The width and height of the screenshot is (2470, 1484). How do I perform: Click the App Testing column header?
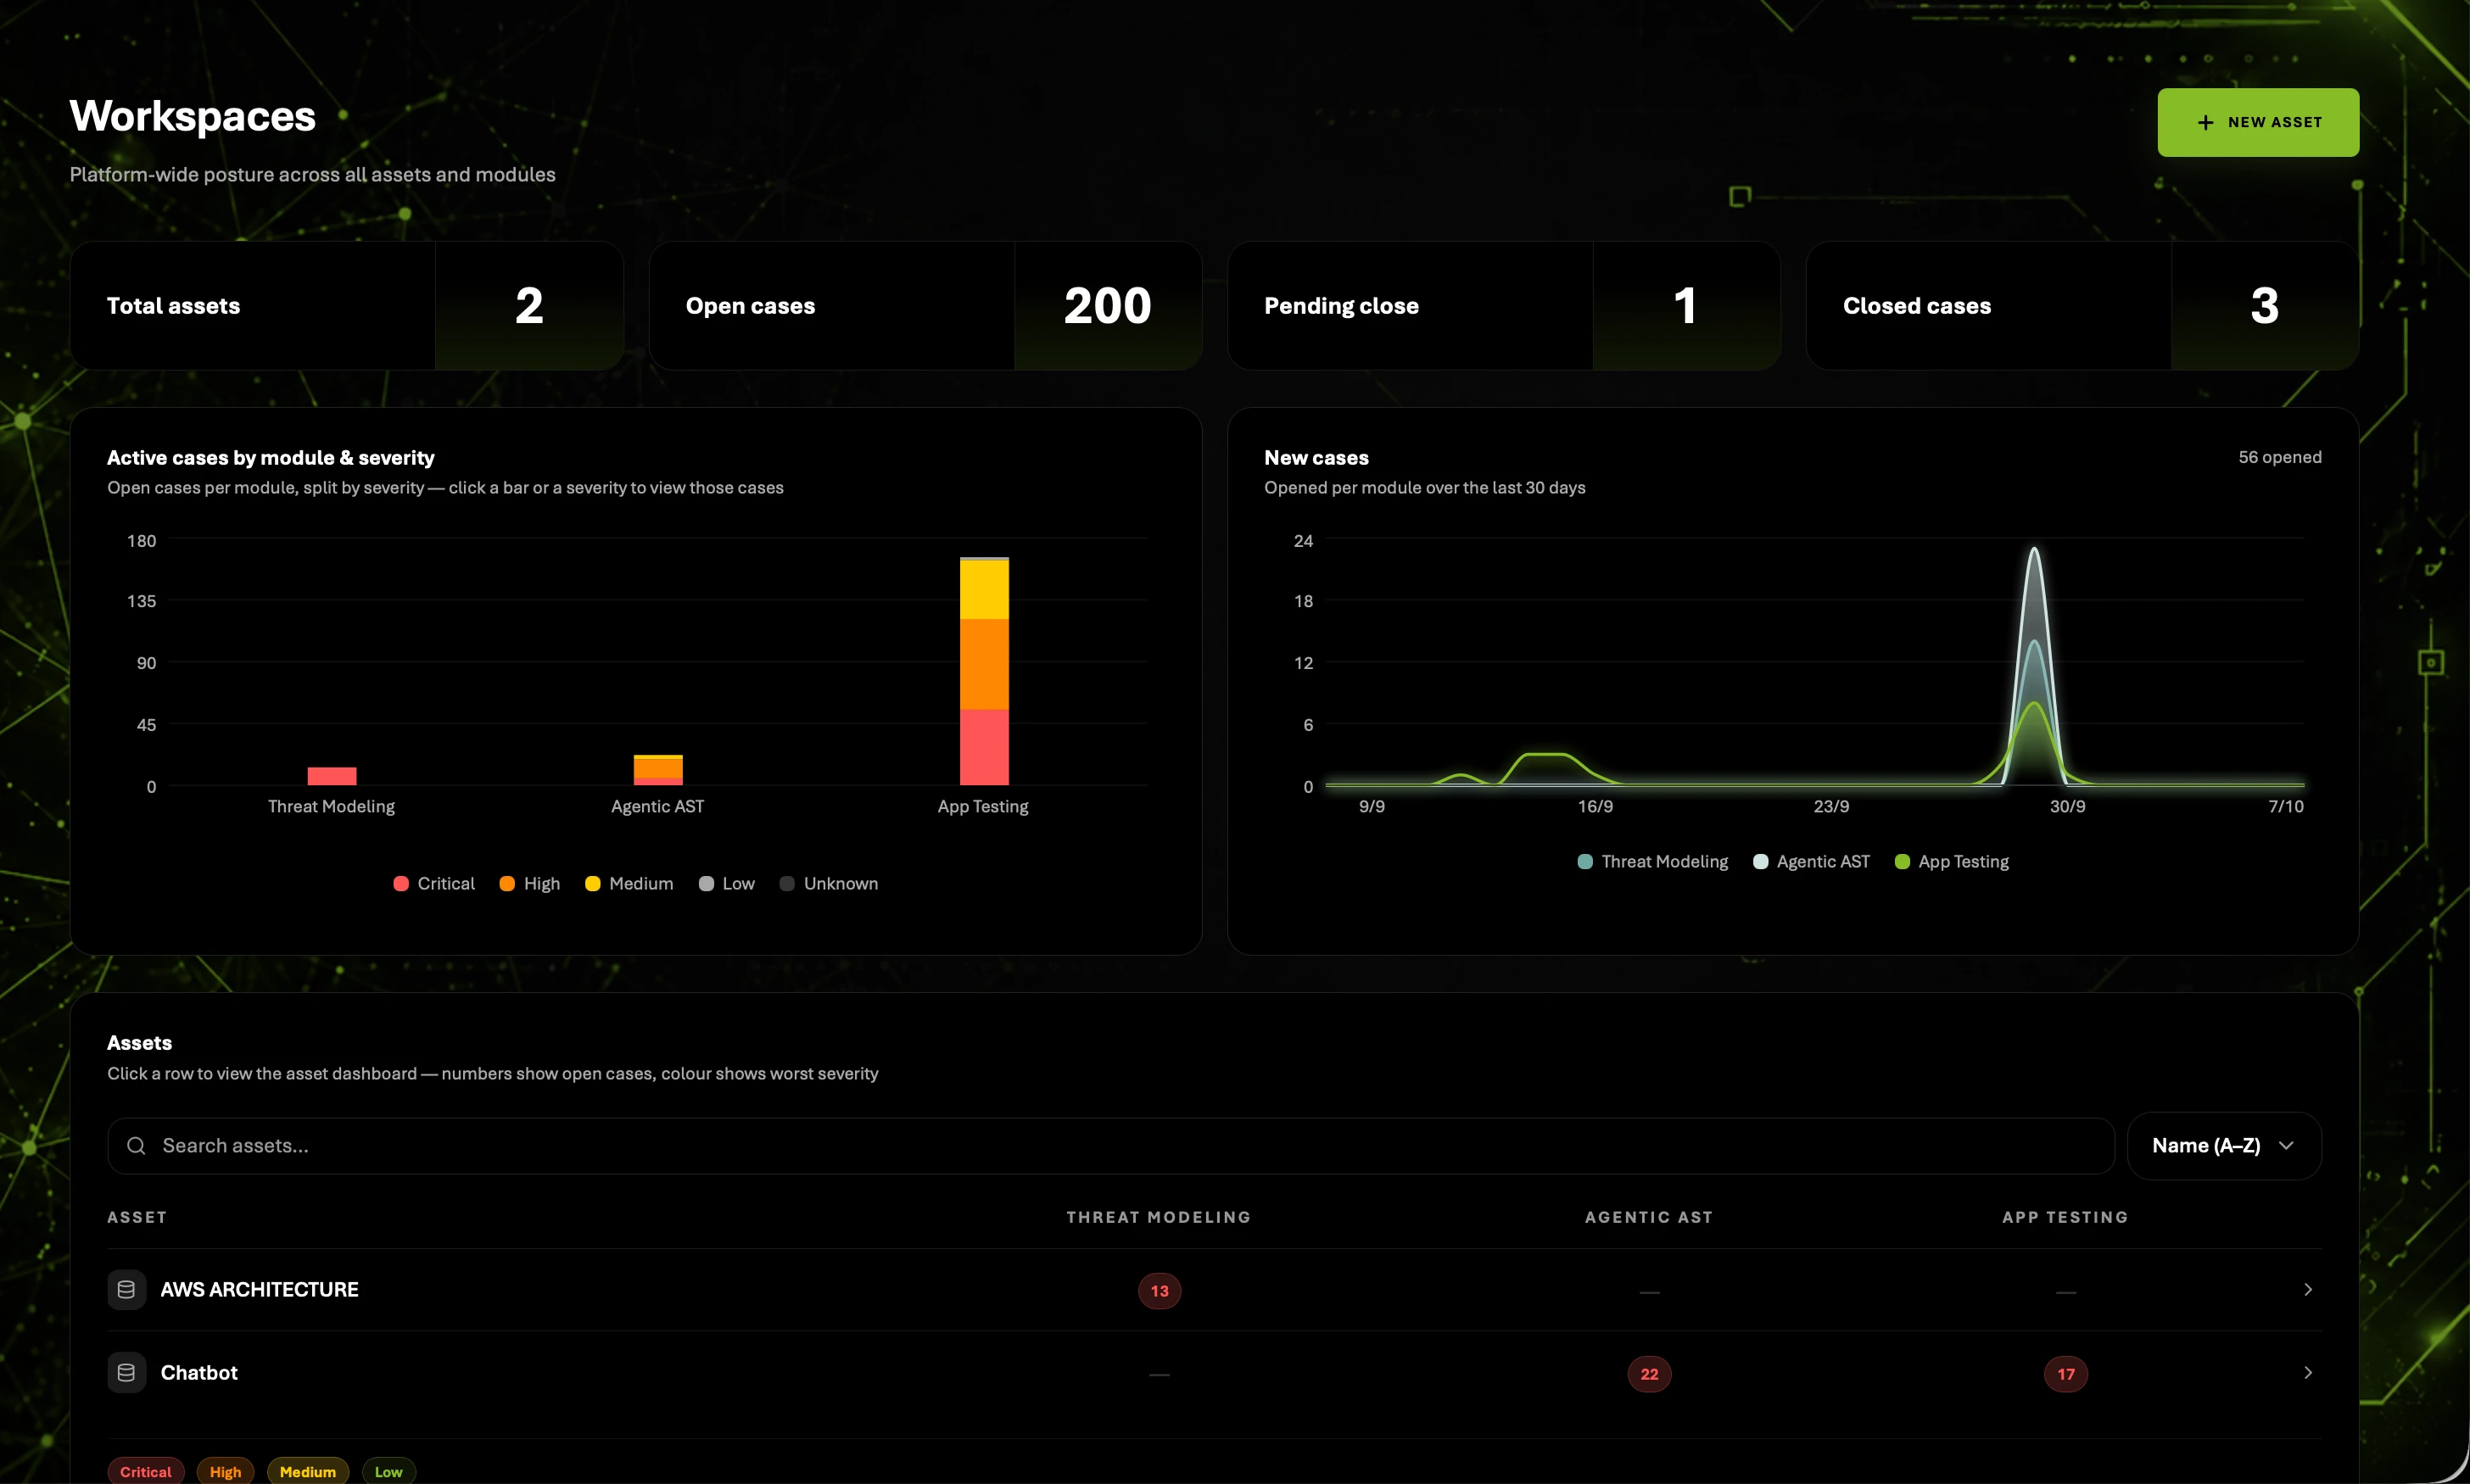[2065, 1217]
